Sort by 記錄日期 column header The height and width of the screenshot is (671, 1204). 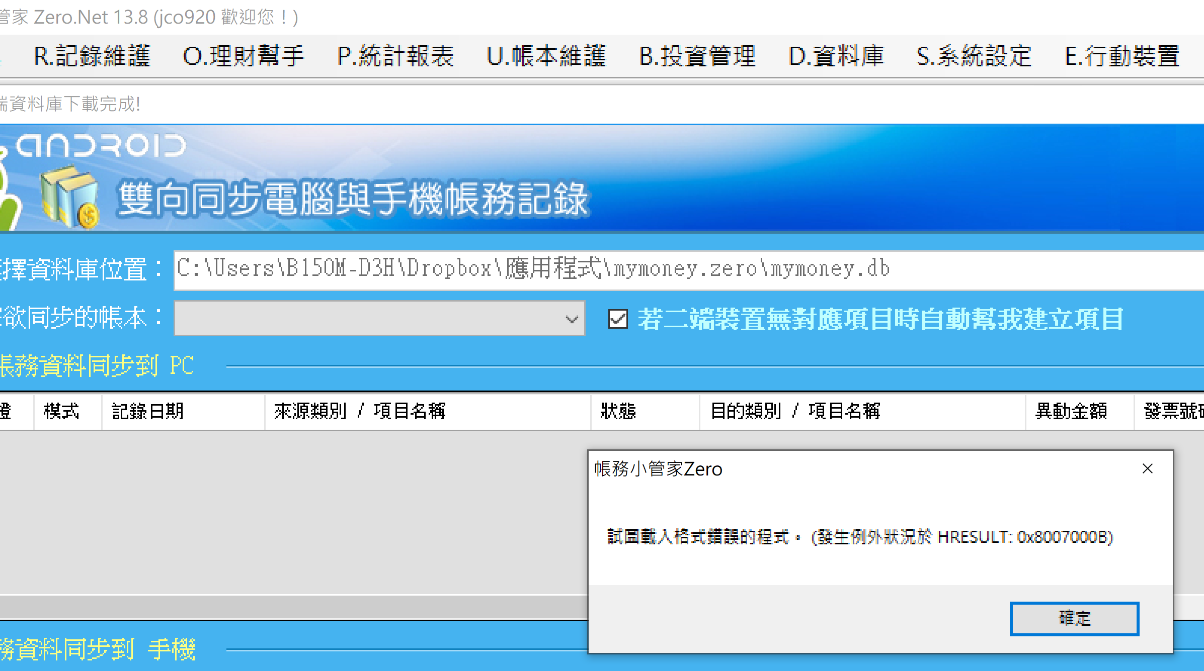pyautogui.click(x=183, y=411)
